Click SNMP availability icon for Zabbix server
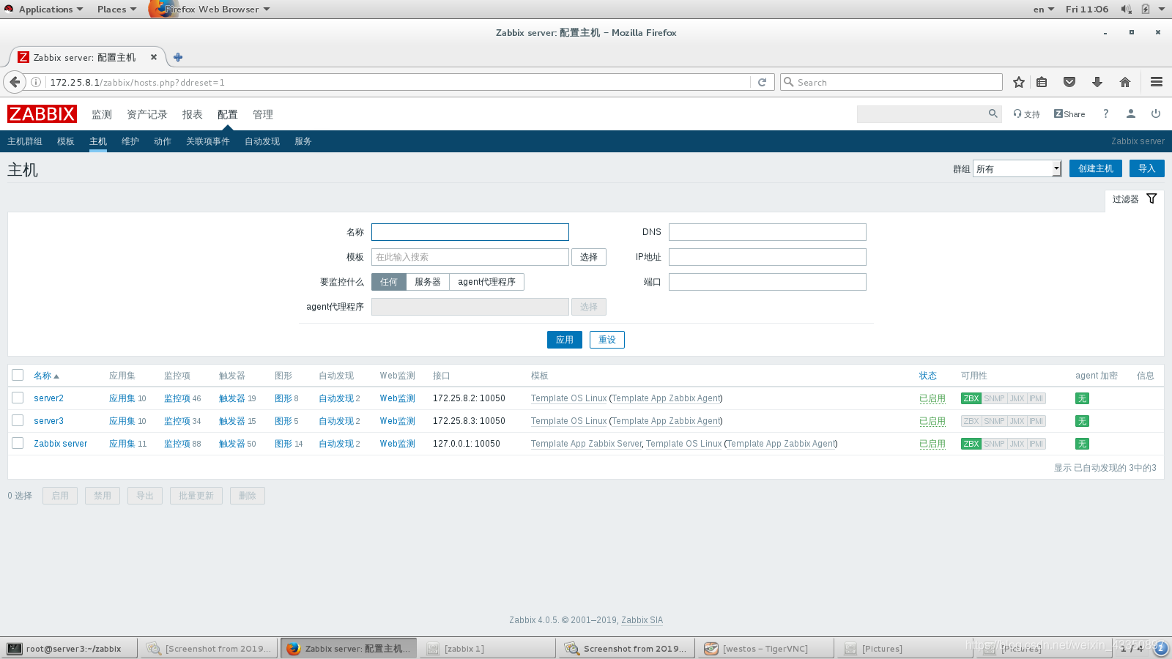This screenshot has height=659, width=1172. (x=994, y=444)
